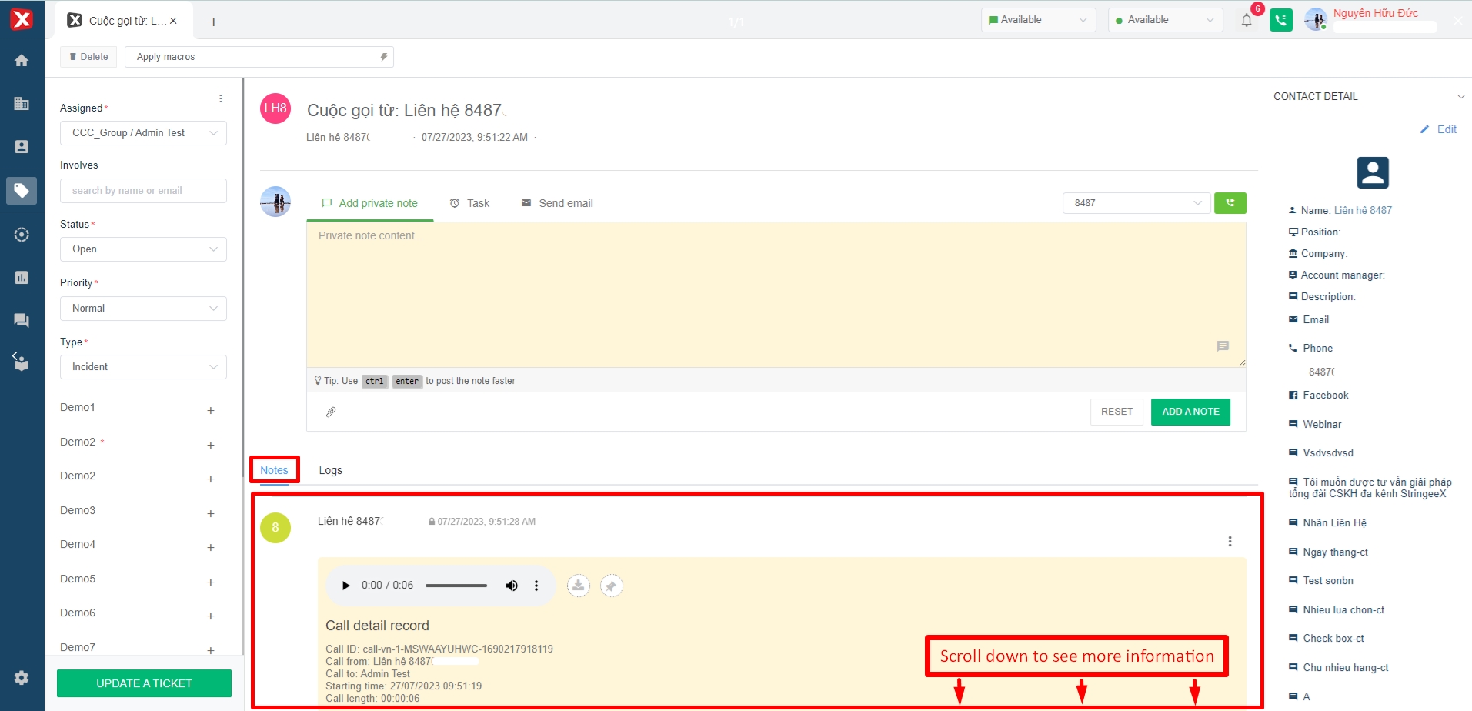Mute the call recording audio
This screenshot has height=711, width=1472.
(512, 586)
